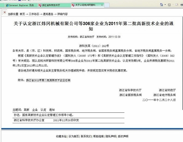Open the 通知通告 breadcrumb link

(x=48, y=14)
